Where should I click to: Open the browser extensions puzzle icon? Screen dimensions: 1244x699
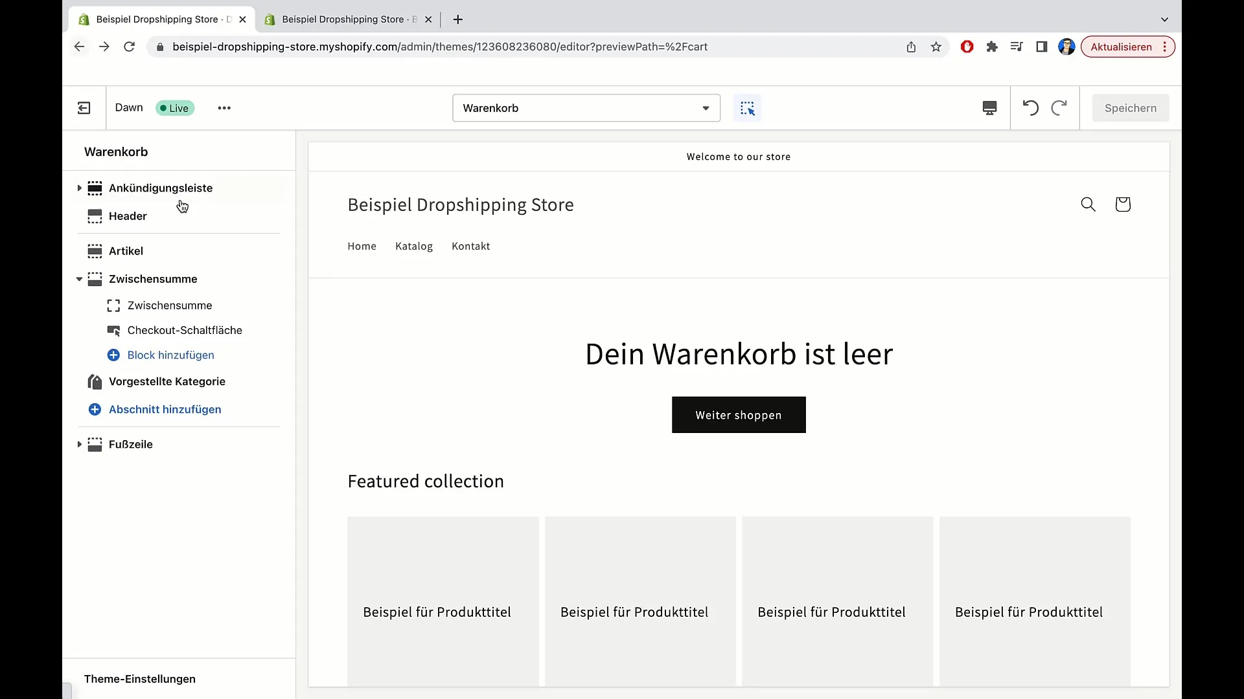point(992,47)
